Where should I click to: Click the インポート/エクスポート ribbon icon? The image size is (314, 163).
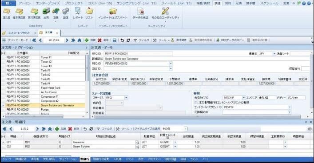pyautogui.click(x=113, y=13)
